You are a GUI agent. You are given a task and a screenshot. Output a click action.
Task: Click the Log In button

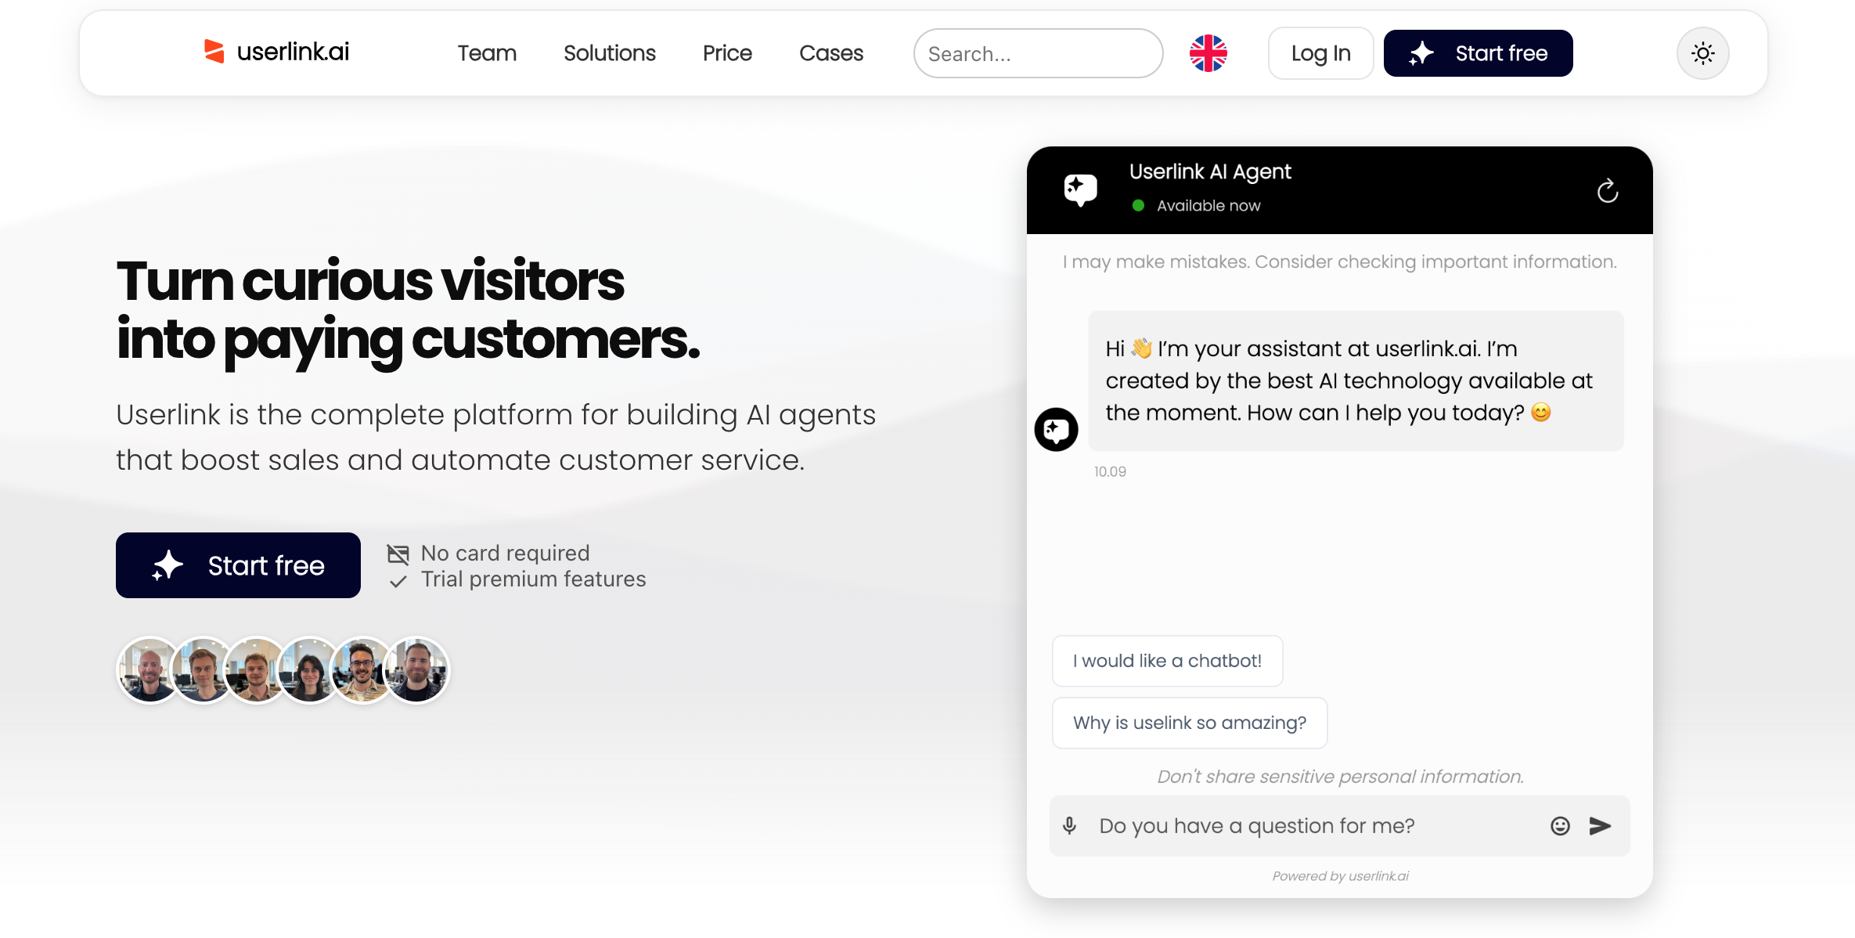pyautogui.click(x=1320, y=53)
